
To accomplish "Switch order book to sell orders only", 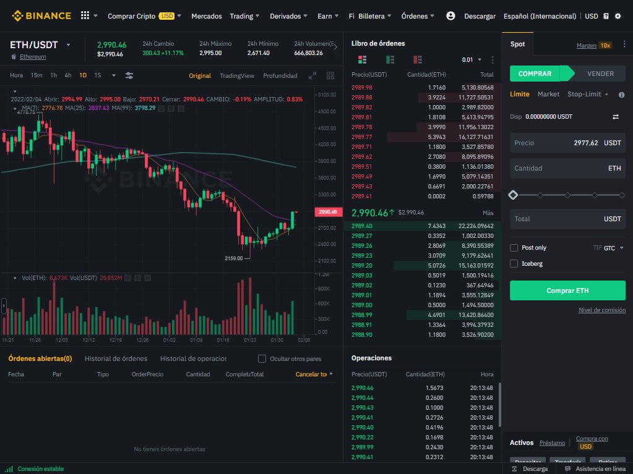I will 416,60.
